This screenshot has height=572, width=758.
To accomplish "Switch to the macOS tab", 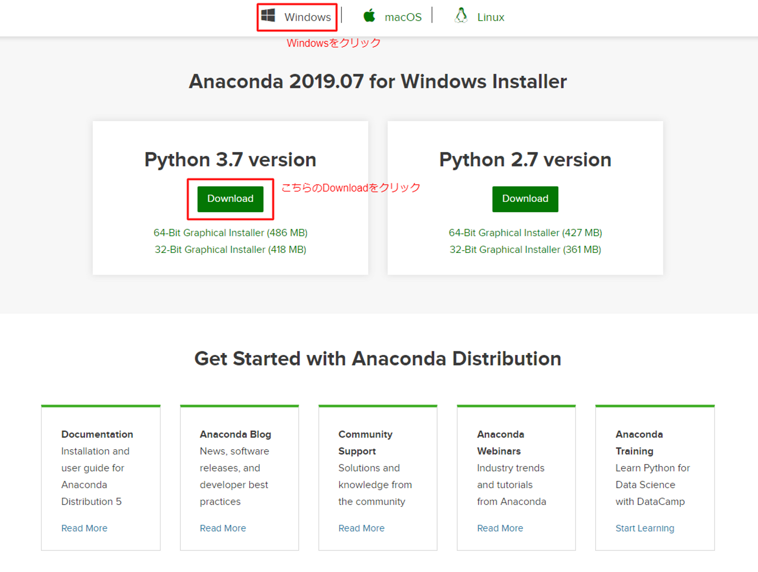I will tap(393, 17).
